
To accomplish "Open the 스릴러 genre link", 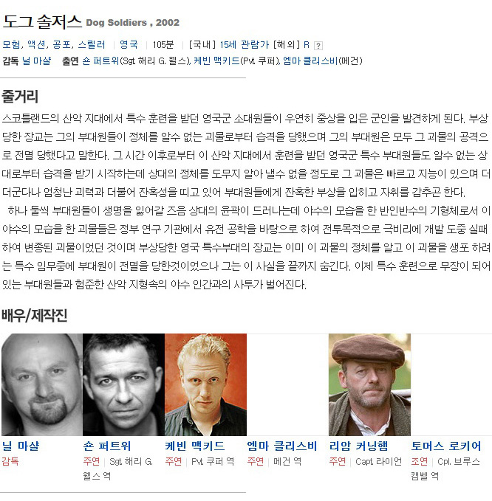I will coord(92,44).
